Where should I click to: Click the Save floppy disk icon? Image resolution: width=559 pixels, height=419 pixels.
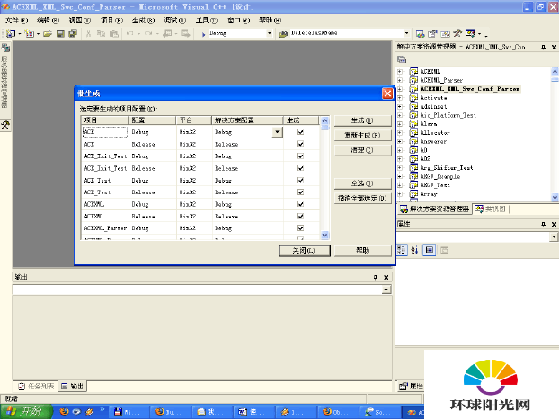click(60, 33)
